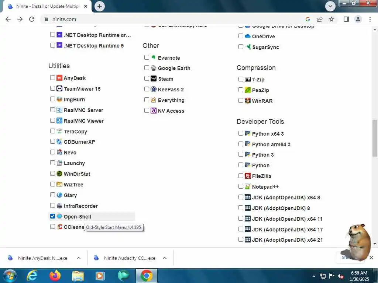The image size is (378, 283).
Task: Check the Python x64 3 checkbox
Action: coord(241,133)
